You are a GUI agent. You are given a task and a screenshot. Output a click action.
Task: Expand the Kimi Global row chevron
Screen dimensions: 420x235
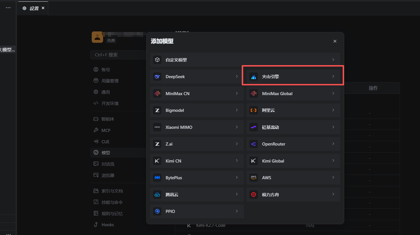[333, 161]
